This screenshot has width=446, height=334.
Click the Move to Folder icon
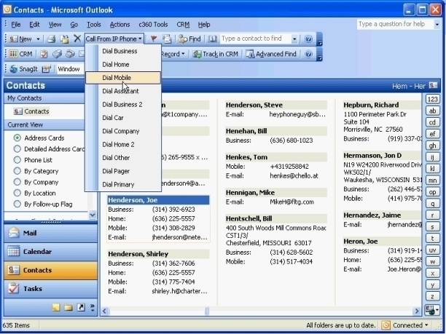coord(65,39)
